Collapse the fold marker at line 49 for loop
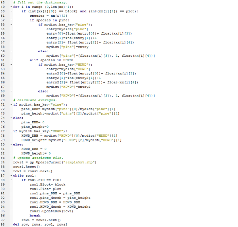The image size is (238, 227). coord(11,7)
